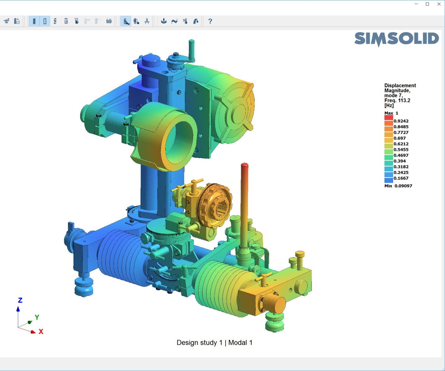Maximize the SIMSOLID results window
Screen dimensions: 445x371
[427, 4]
